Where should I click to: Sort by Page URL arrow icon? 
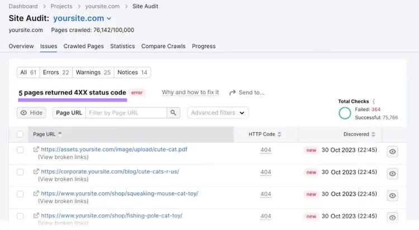click(60, 134)
